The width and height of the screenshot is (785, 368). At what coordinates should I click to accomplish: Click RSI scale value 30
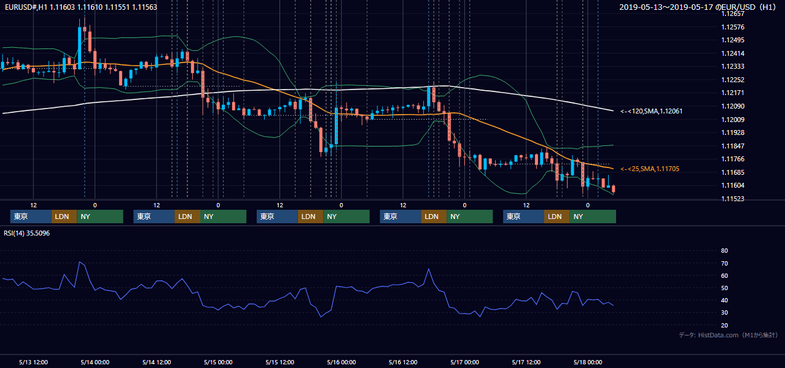point(724,313)
